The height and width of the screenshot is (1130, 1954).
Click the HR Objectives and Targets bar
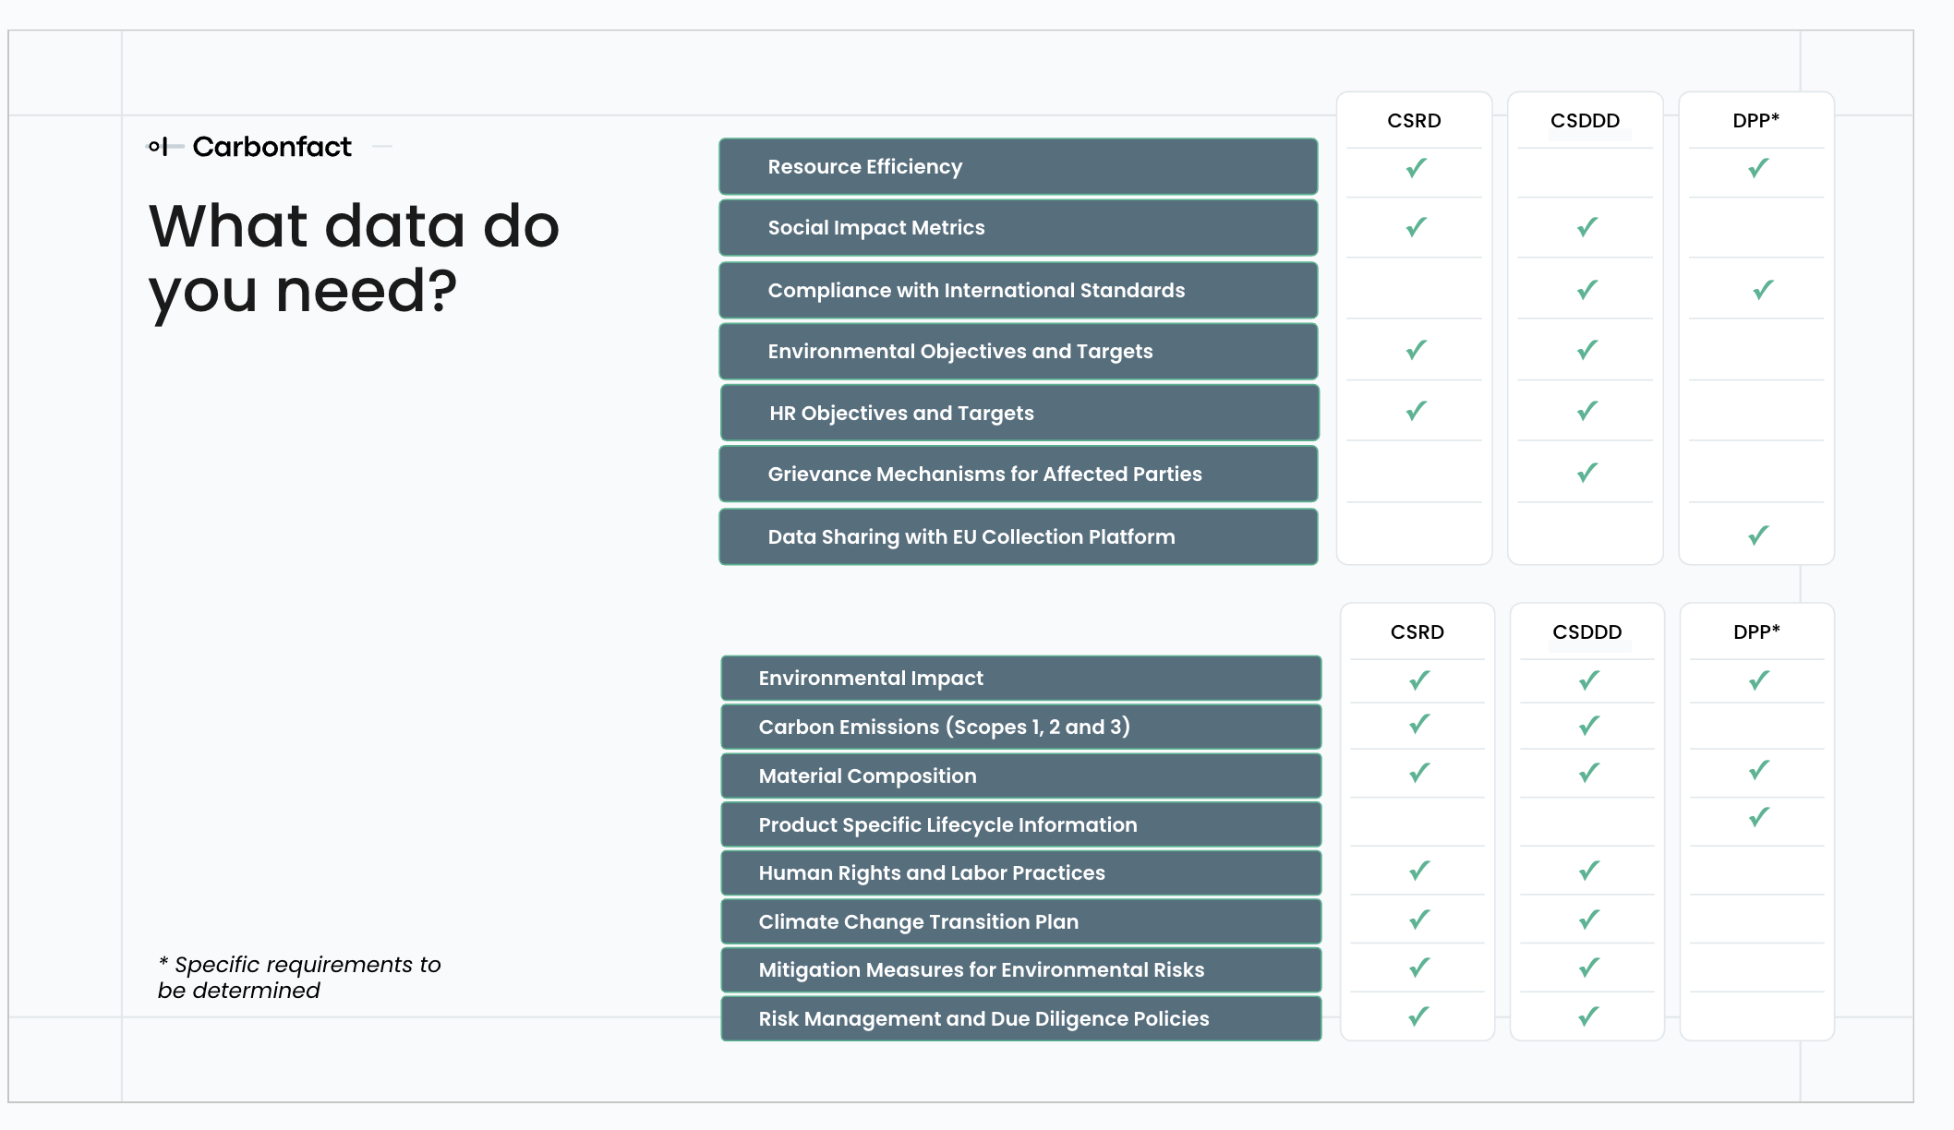pyautogui.click(x=1019, y=413)
